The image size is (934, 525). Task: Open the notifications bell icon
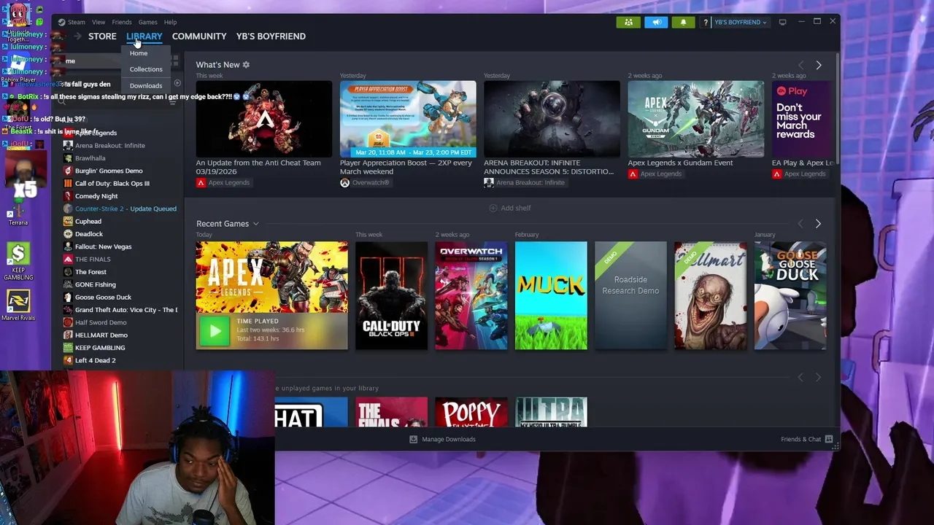(683, 22)
